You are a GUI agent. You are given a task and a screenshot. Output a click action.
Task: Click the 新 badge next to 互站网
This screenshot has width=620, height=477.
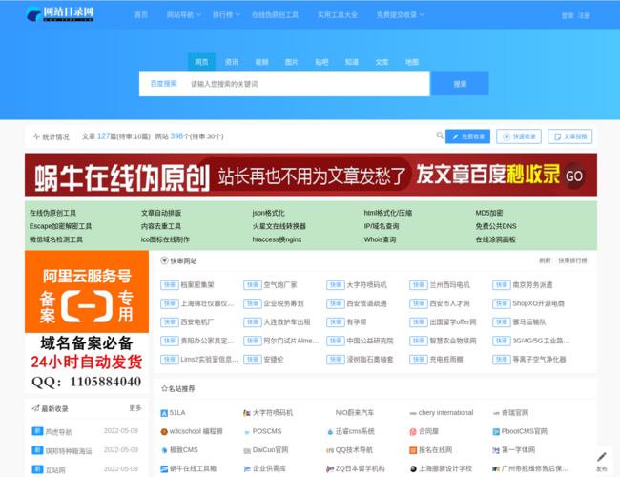pos(37,469)
